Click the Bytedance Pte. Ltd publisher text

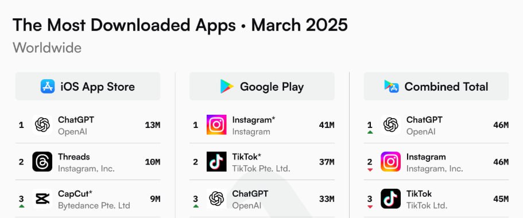click(94, 205)
